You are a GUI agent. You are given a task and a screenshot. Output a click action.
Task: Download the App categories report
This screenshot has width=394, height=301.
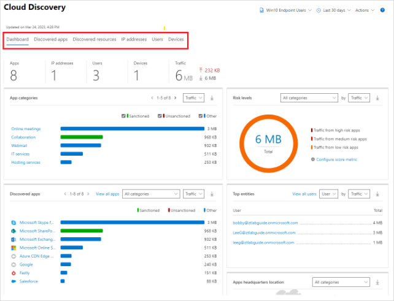(x=211, y=97)
